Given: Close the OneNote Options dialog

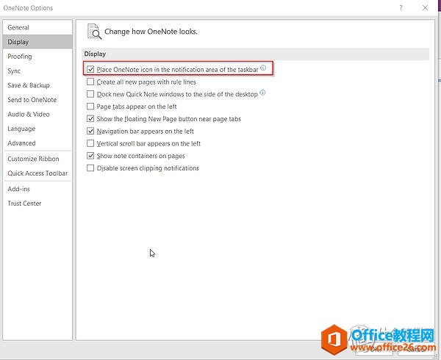Looking at the screenshot, I should point(425,8).
